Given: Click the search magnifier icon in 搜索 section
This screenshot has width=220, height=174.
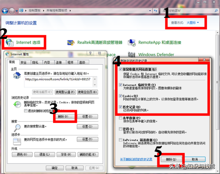Looking at the screenshot, I should 17,128.
